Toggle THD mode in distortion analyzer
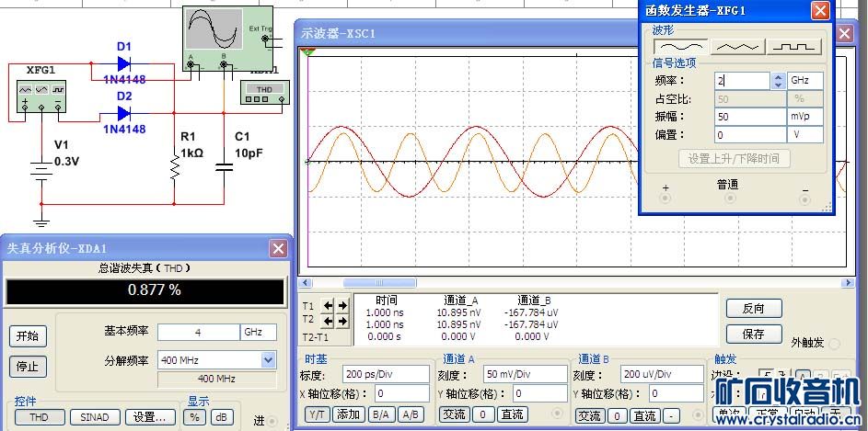The width and height of the screenshot is (868, 431). 39,417
